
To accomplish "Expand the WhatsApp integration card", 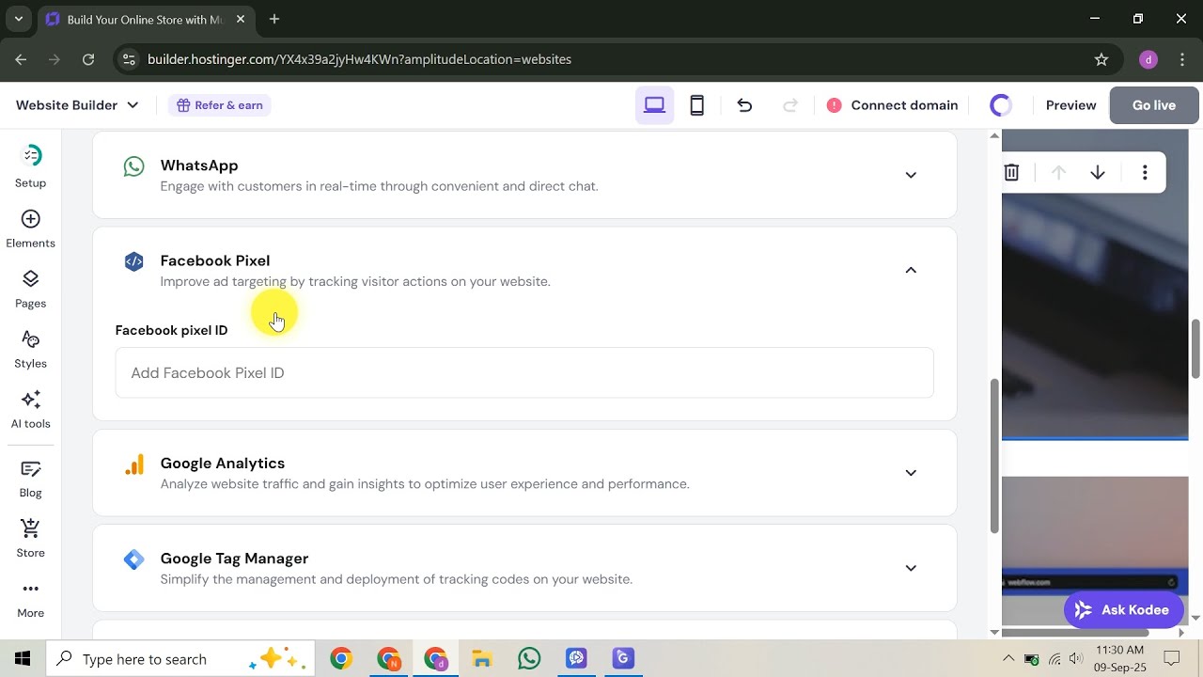I will coord(911,175).
